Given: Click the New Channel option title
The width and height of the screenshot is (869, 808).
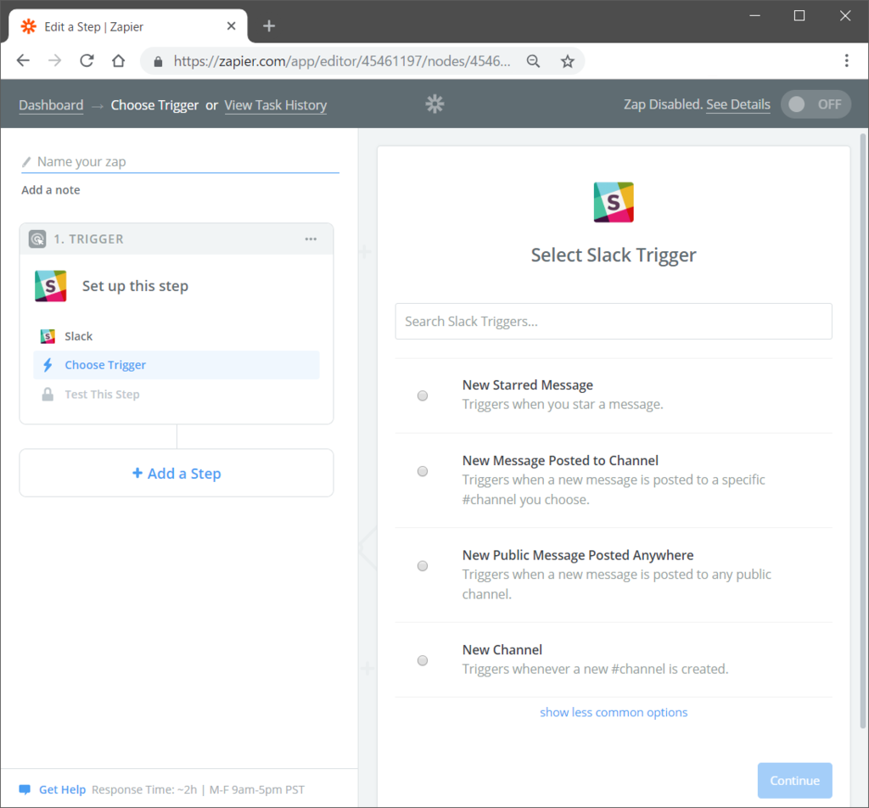Looking at the screenshot, I should [502, 650].
